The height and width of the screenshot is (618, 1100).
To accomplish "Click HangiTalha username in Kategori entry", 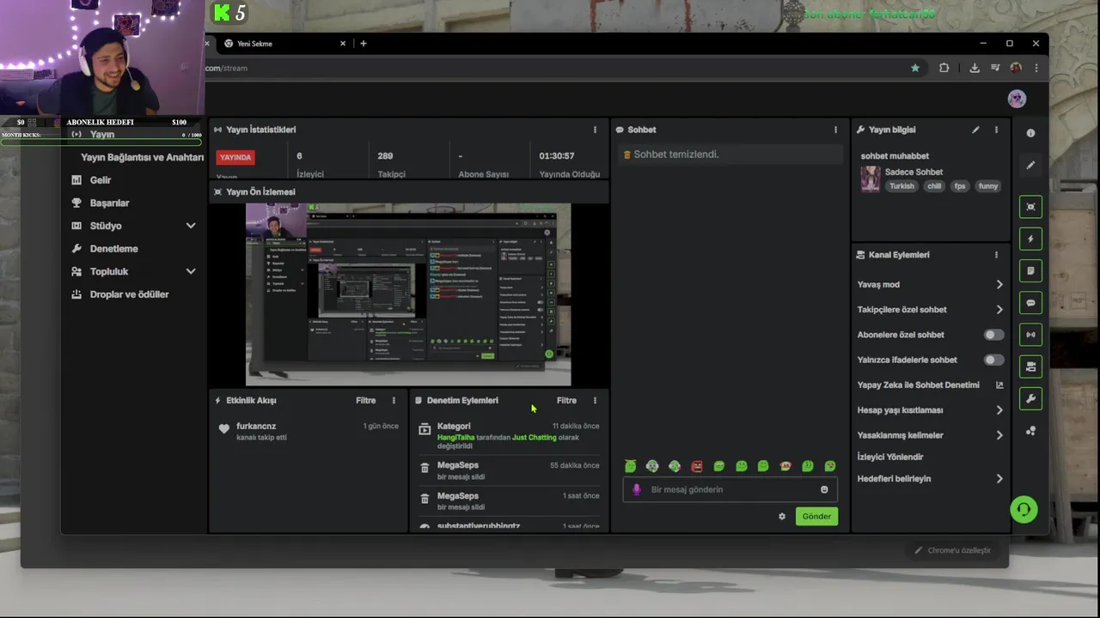I will [455, 437].
